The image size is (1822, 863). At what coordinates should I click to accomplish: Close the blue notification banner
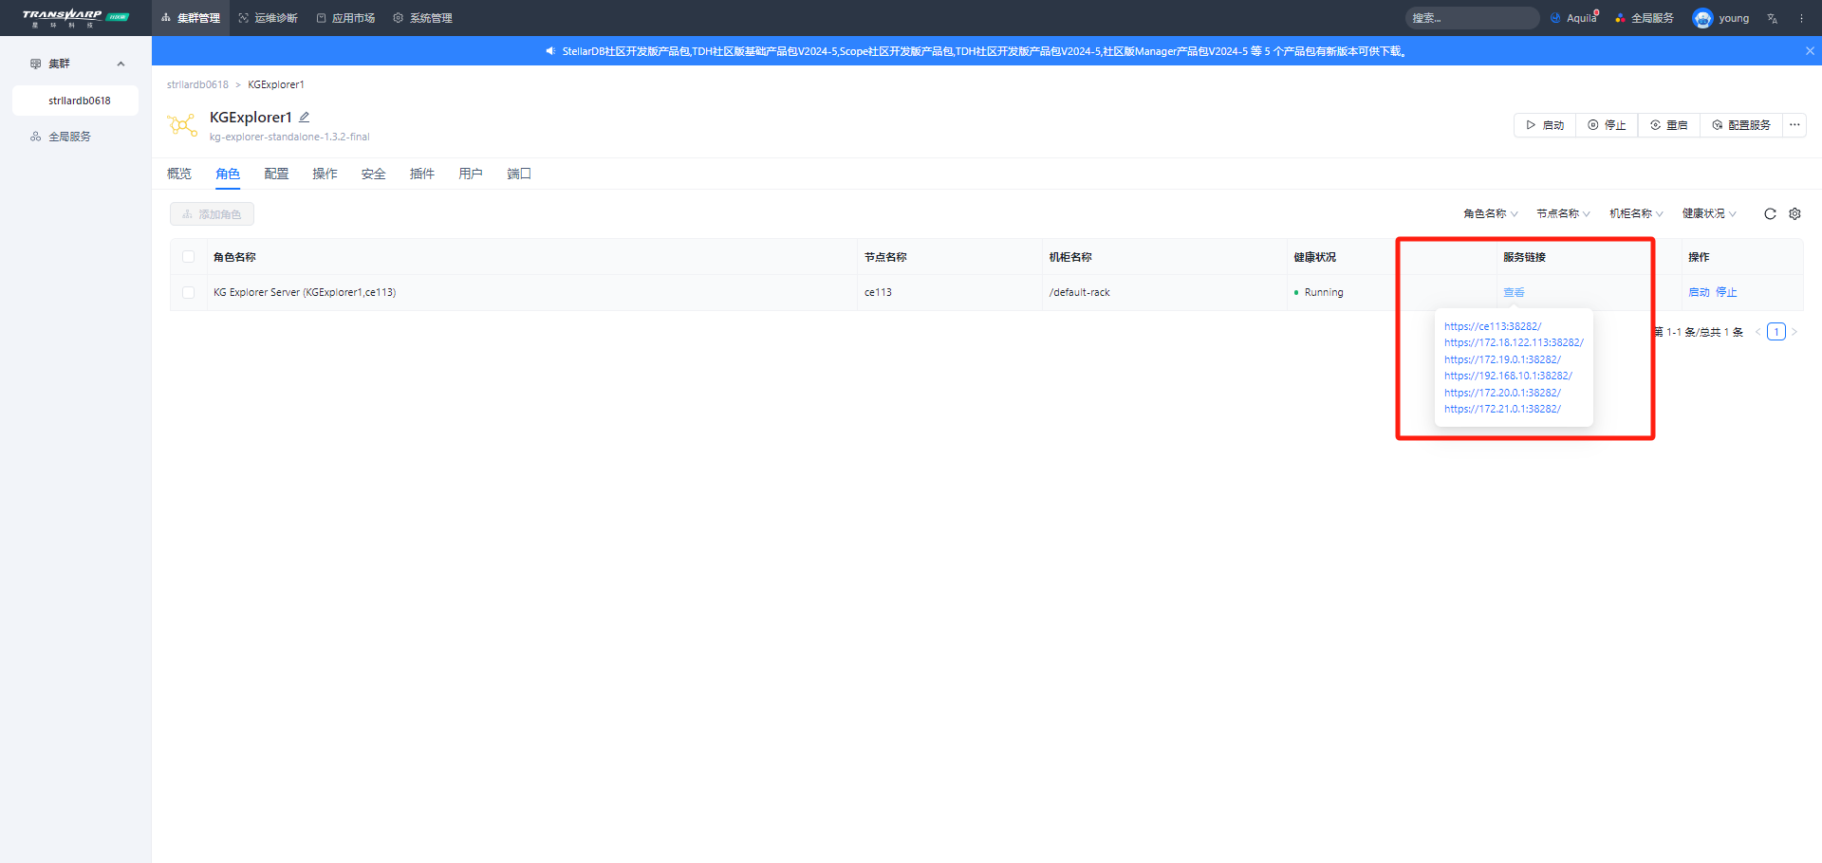(1810, 51)
